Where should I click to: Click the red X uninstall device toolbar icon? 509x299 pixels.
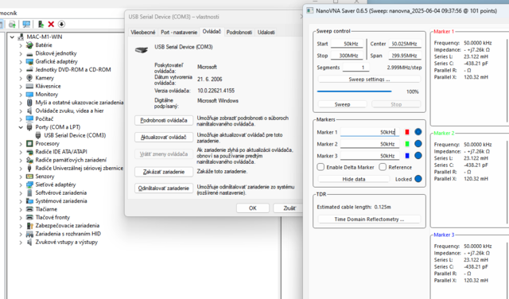click(51, 24)
